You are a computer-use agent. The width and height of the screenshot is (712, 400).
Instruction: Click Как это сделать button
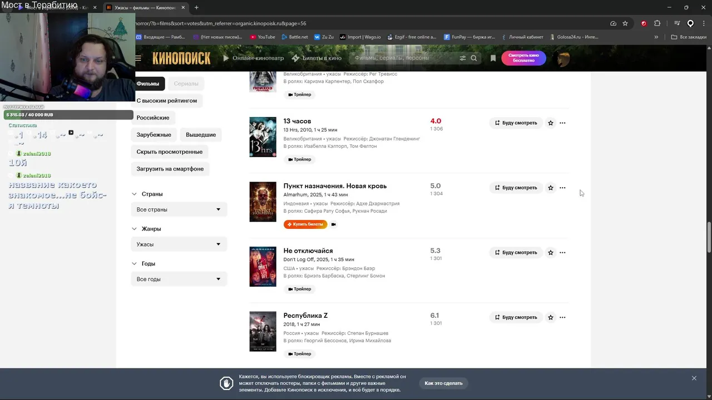click(443, 383)
